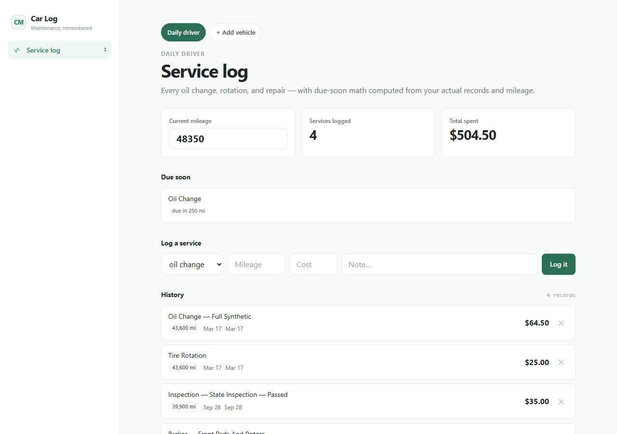Click the CM Car Log logo icon
This screenshot has height=434, width=617.
[19, 22]
